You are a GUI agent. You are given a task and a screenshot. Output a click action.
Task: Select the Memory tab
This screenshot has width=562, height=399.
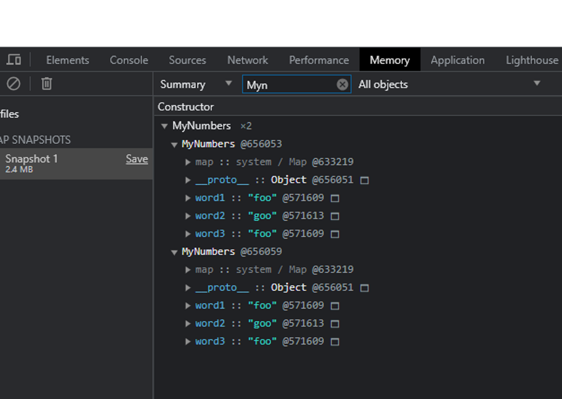coord(390,60)
